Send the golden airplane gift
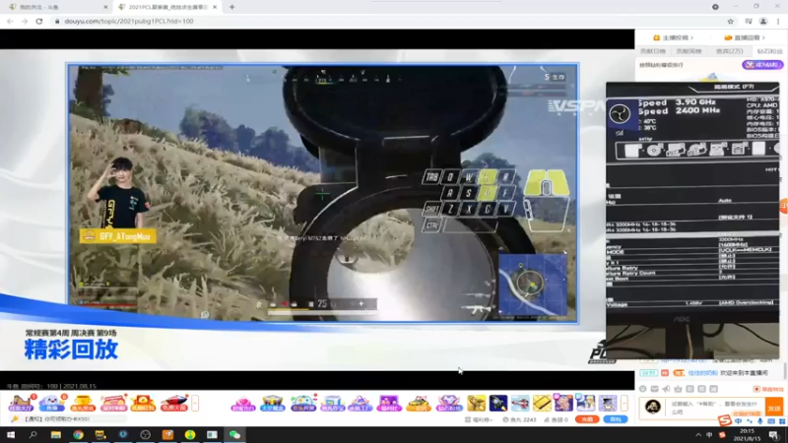This screenshot has width=788, height=443. click(x=476, y=404)
